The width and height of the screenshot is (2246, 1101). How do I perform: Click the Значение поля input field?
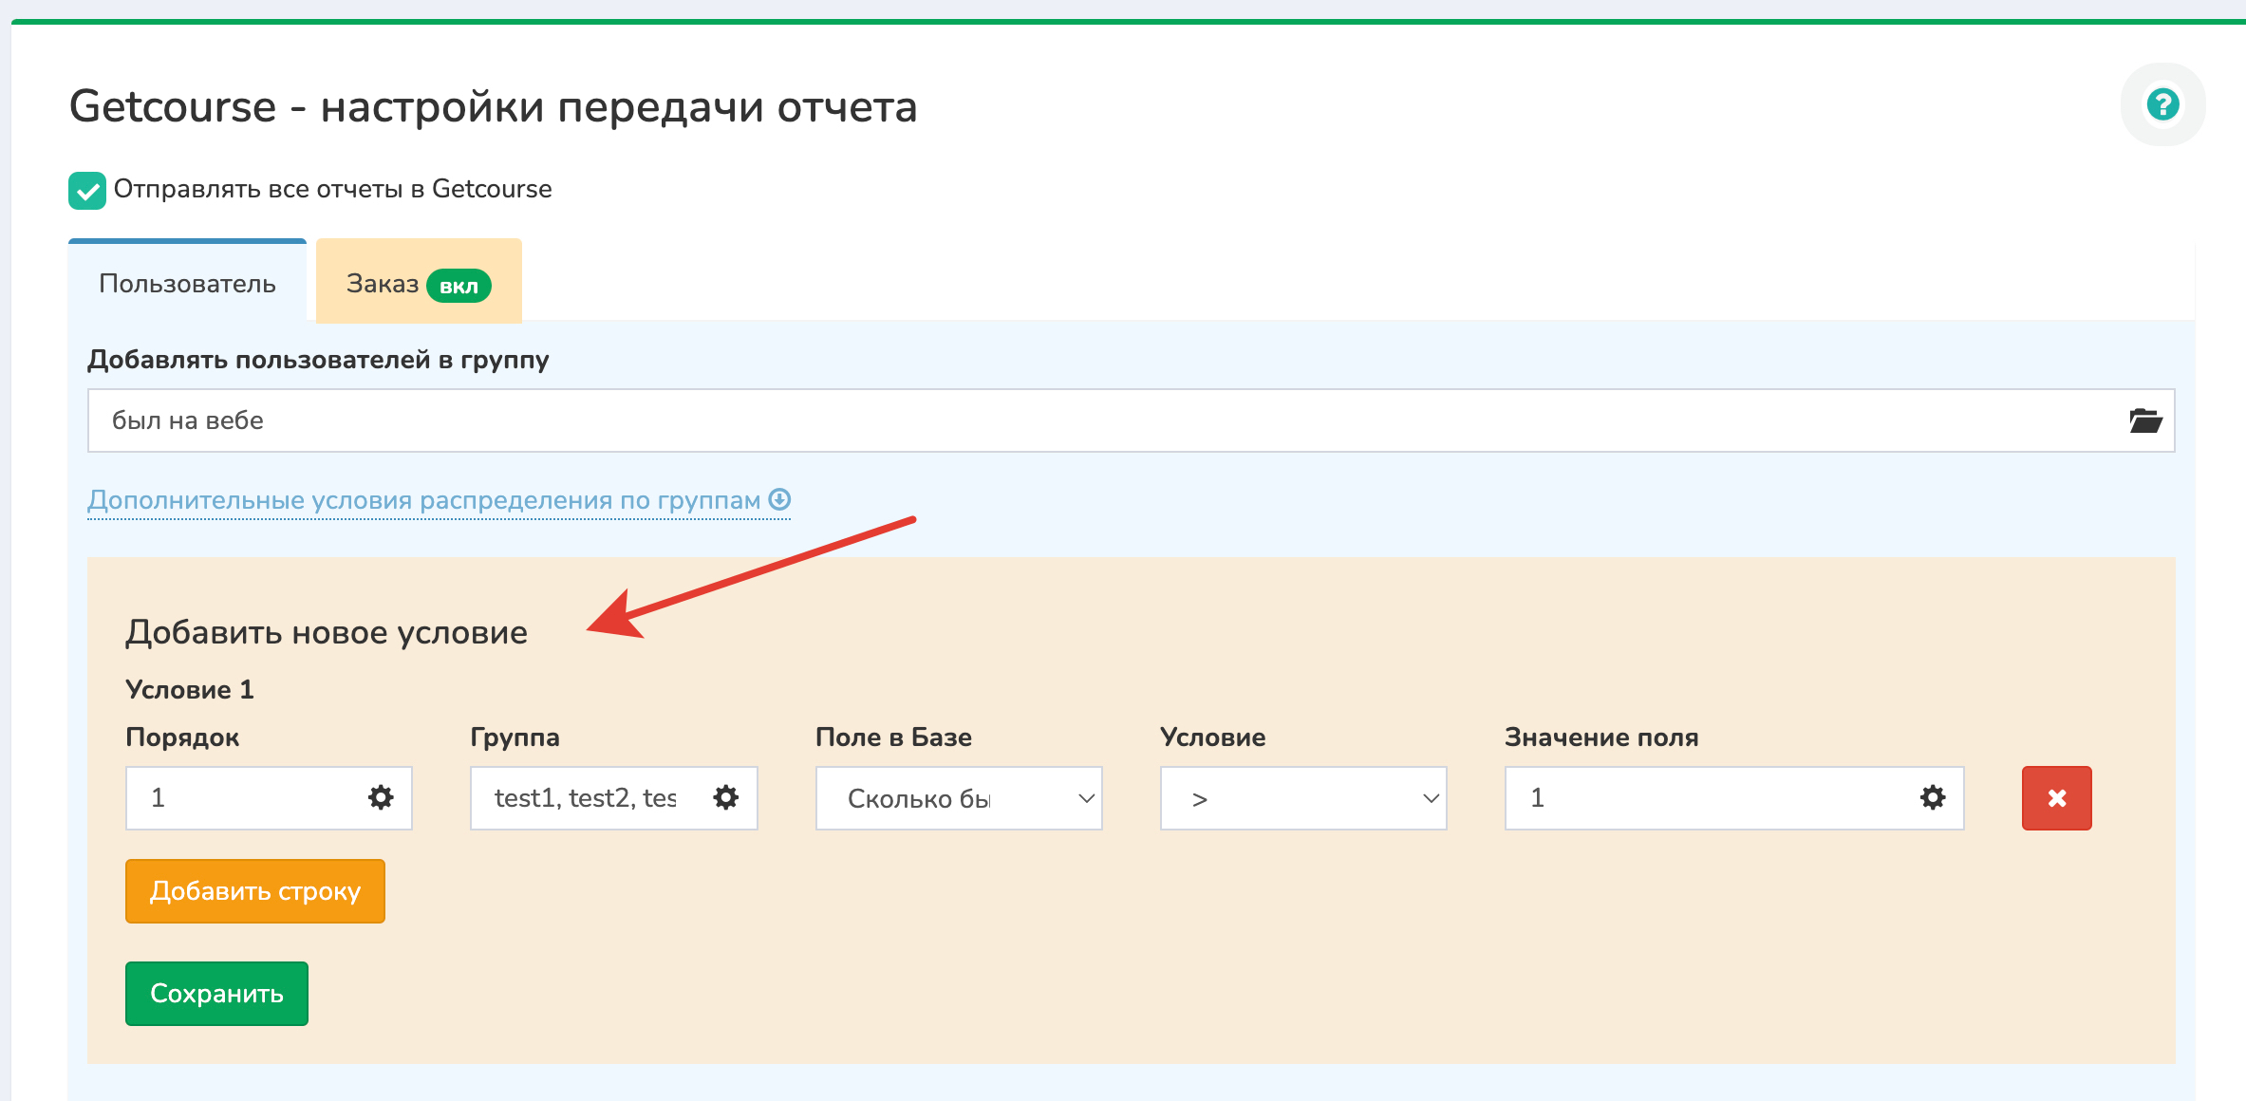1709,797
